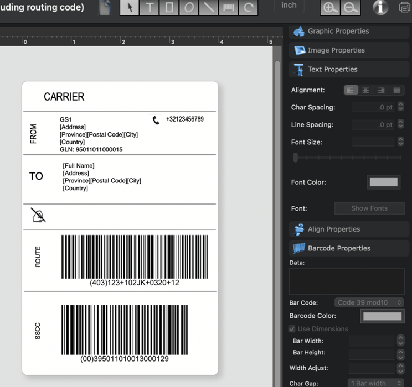Set alignment to right

pos(381,90)
